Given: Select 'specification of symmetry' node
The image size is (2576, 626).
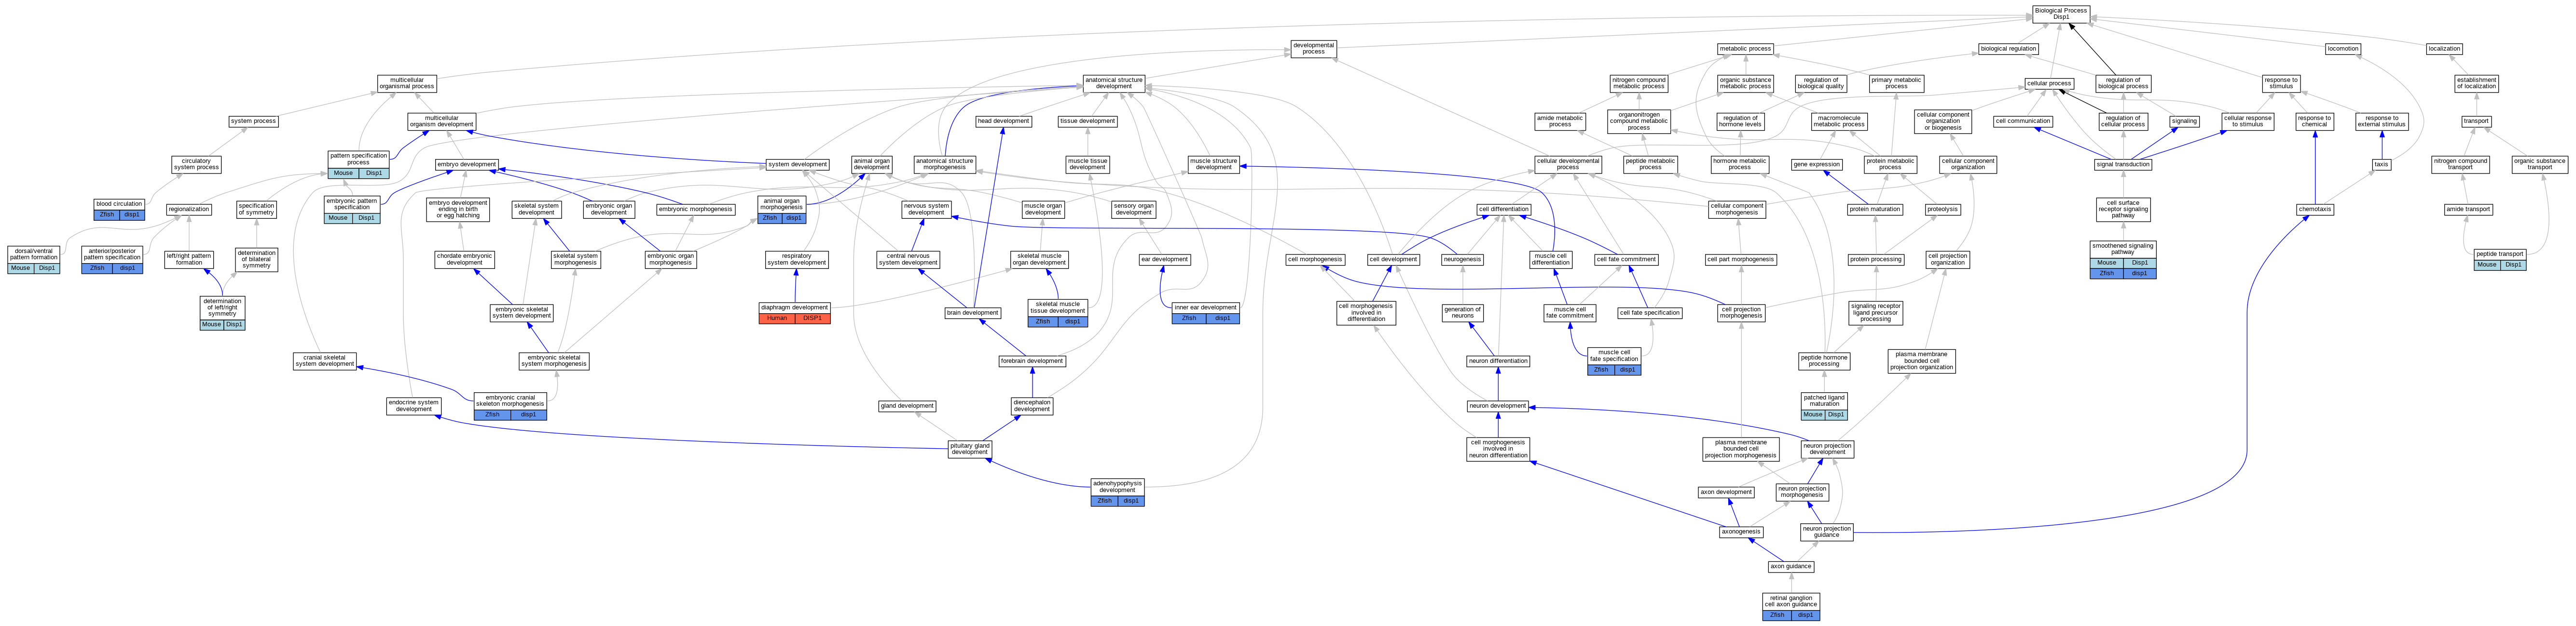Looking at the screenshot, I should pyautogui.click(x=256, y=209).
